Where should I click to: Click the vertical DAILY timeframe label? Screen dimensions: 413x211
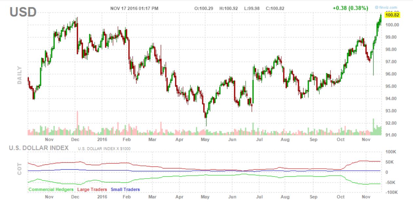[20, 75]
